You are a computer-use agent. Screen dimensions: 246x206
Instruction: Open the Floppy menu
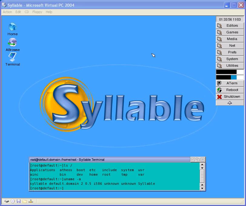37,12
